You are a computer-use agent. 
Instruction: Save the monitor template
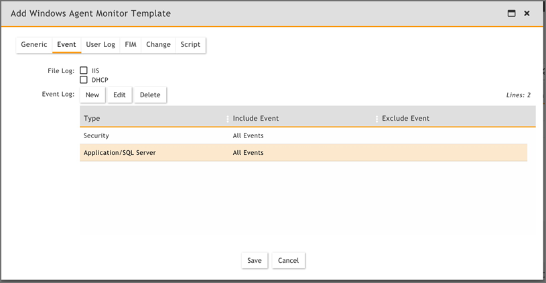point(255,261)
